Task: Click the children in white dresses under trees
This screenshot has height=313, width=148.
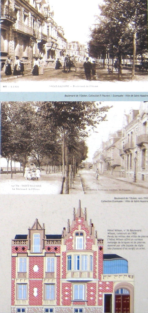Action: (x=32, y=173)
